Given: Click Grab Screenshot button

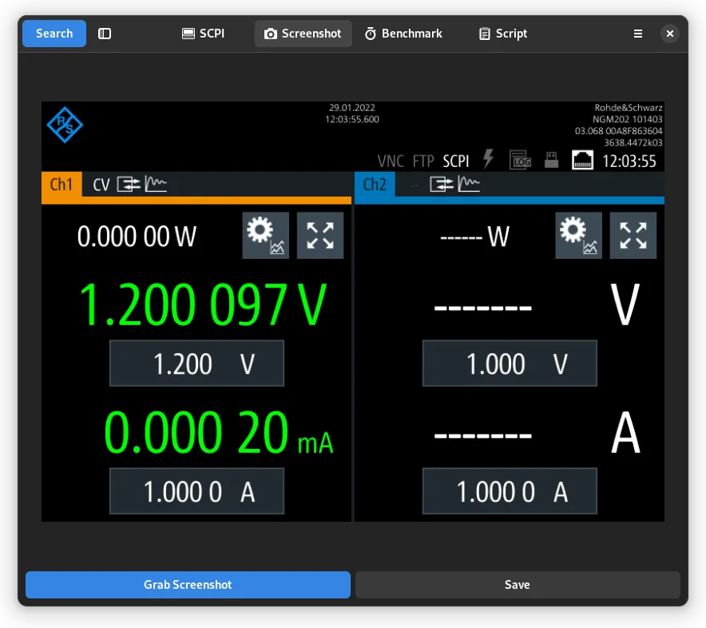Looking at the screenshot, I should pos(188,585).
